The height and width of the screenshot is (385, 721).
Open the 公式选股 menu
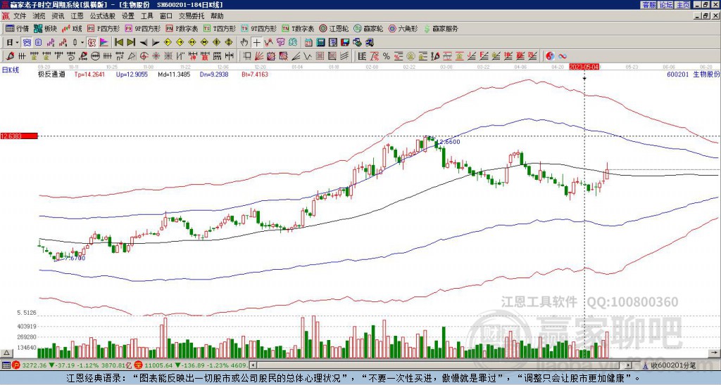[103, 16]
